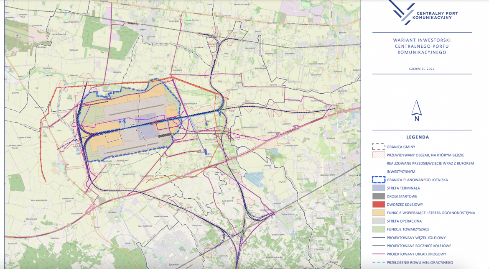Click the Granica Gminy dashed box symbol
Screen dimensions: 489x269
[378, 147]
